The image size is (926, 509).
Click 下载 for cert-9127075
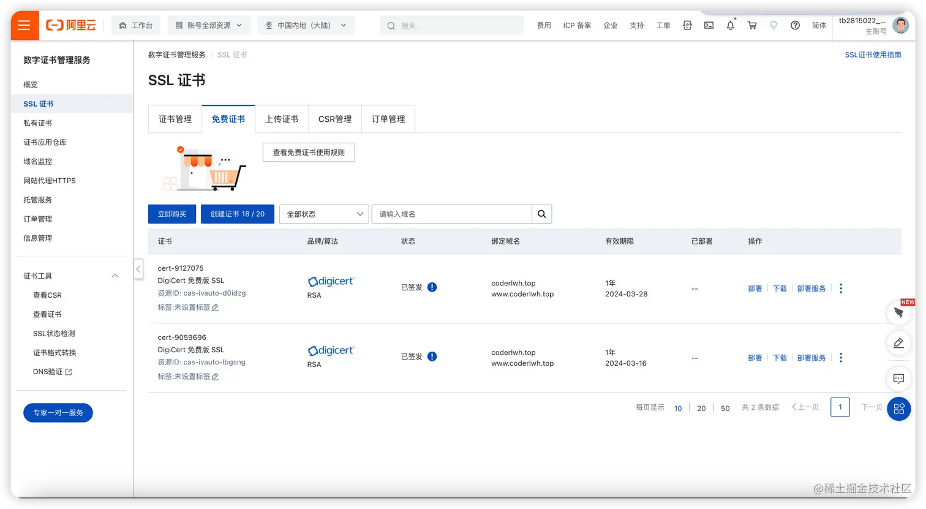coord(780,288)
